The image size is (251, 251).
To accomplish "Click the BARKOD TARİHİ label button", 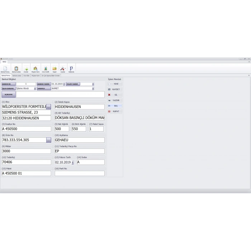I will pyautogui.click(x=44, y=84).
